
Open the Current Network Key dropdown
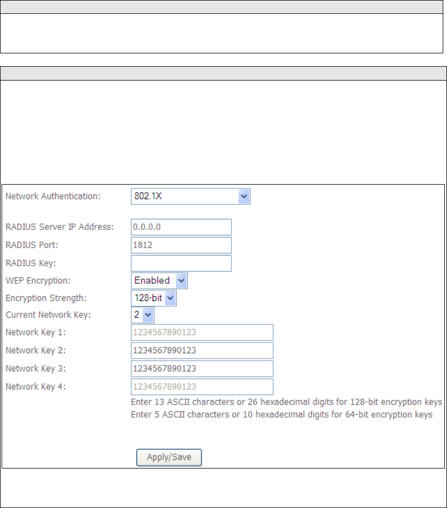[x=142, y=315]
